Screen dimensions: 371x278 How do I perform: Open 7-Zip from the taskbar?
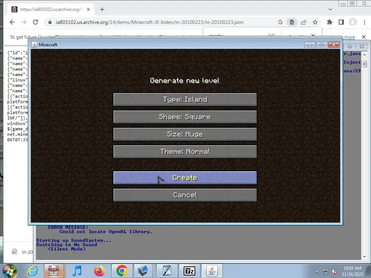tap(189, 271)
